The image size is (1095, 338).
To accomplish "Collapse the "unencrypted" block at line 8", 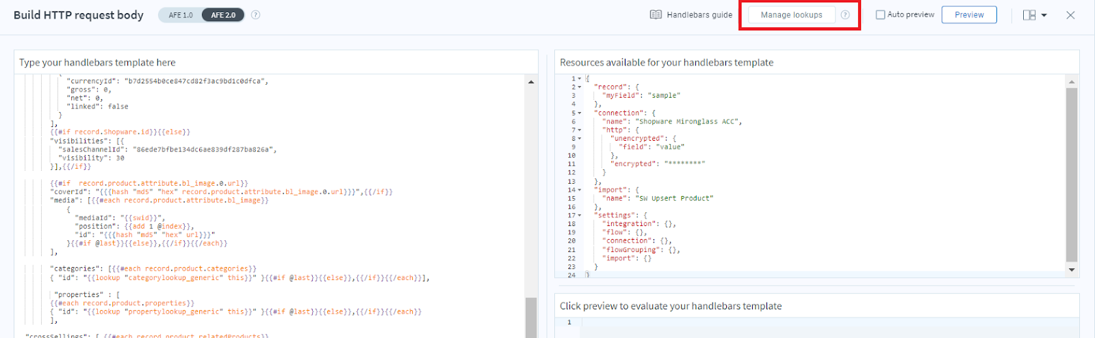I will pos(580,139).
